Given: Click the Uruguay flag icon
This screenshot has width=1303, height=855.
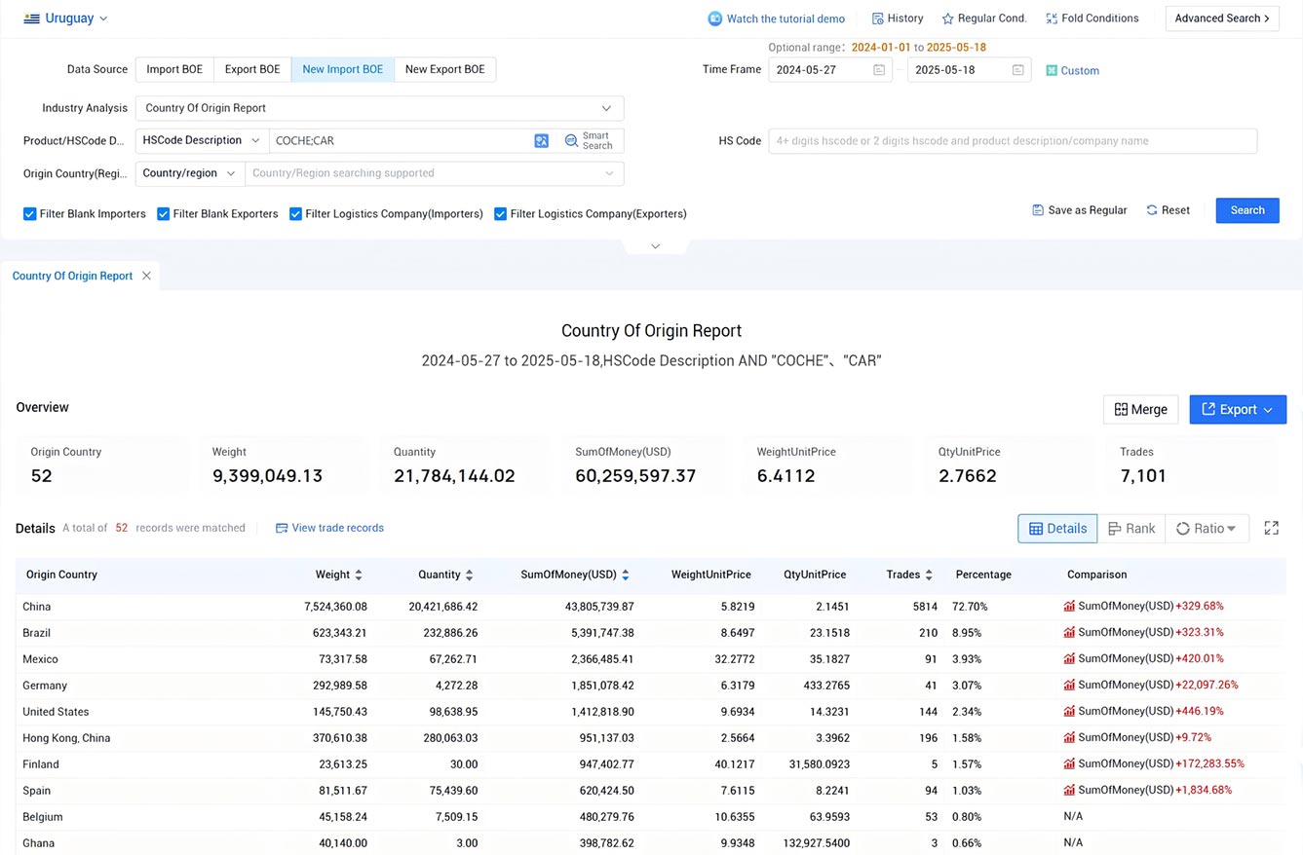Looking at the screenshot, I should coord(31,19).
